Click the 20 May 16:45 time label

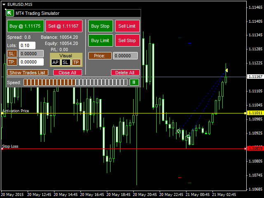pyautogui.click(x=92, y=195)
